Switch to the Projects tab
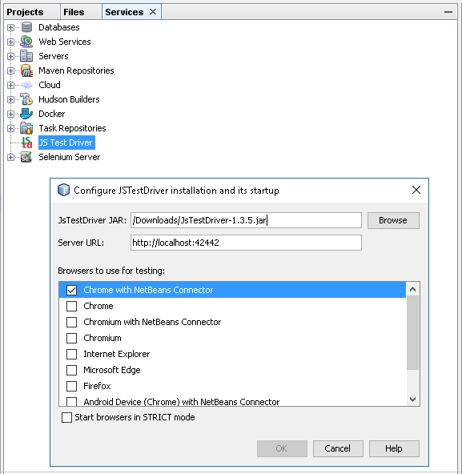462x474 pixels. [25, 12]
